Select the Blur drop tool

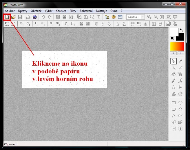click(174, 87)
